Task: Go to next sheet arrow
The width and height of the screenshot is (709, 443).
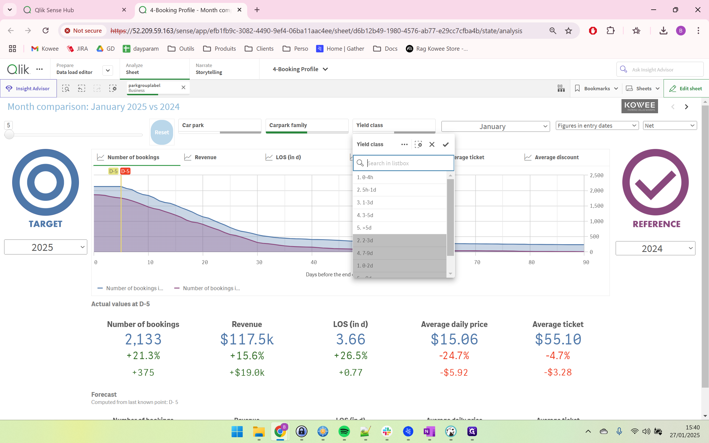Action: tap(687, 107)
